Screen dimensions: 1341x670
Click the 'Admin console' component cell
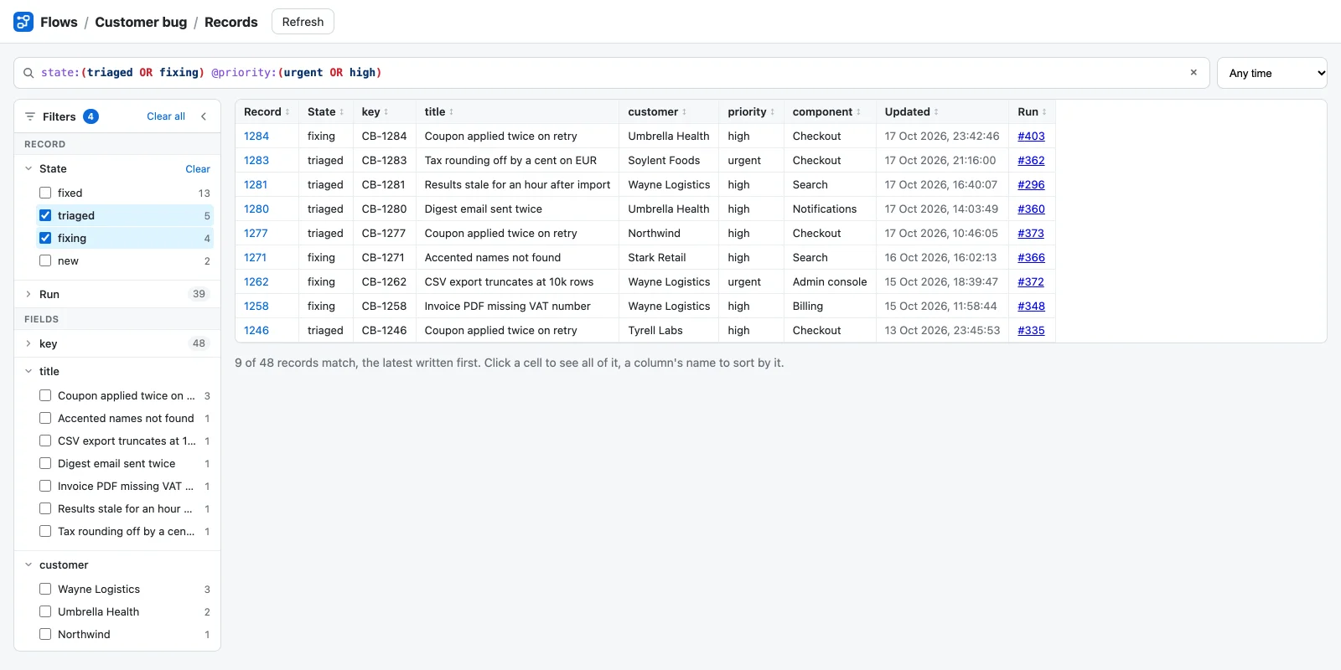pyautogui.click(x=830, y=281)
